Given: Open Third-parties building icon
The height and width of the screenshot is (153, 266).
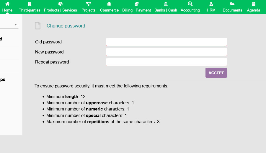Looking at the screenshot, I should tap(30, 4).
